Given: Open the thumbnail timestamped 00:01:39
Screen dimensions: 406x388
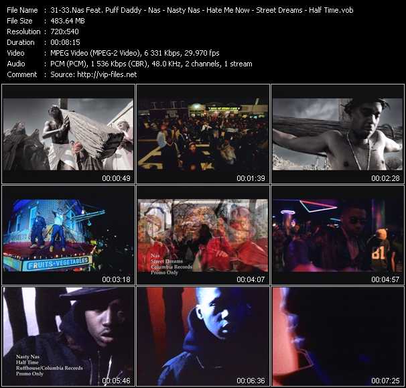Looking at the screenshot, I should (x=203, y=134).
